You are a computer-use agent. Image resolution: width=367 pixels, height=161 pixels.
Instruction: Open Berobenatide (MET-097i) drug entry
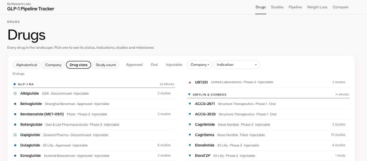pos(94,114)
